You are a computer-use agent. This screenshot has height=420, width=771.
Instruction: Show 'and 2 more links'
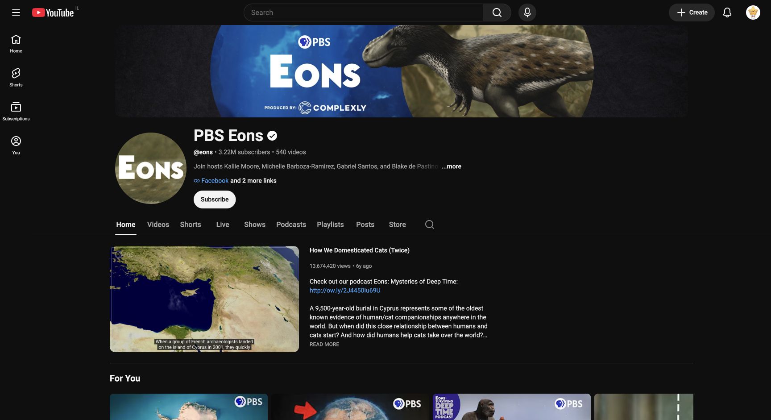pos(253,181)
